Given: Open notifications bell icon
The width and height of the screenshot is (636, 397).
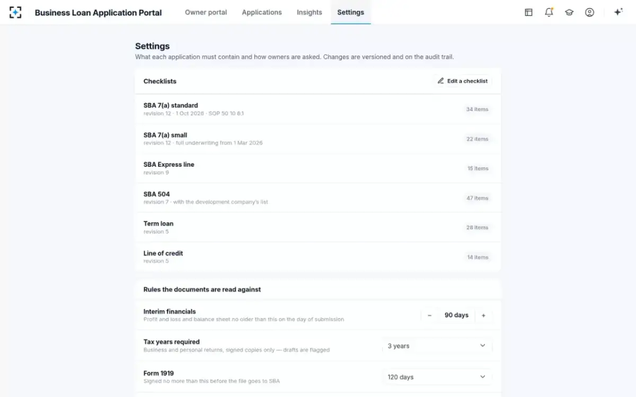Looking at the screenshot, I should click(549, 12).
